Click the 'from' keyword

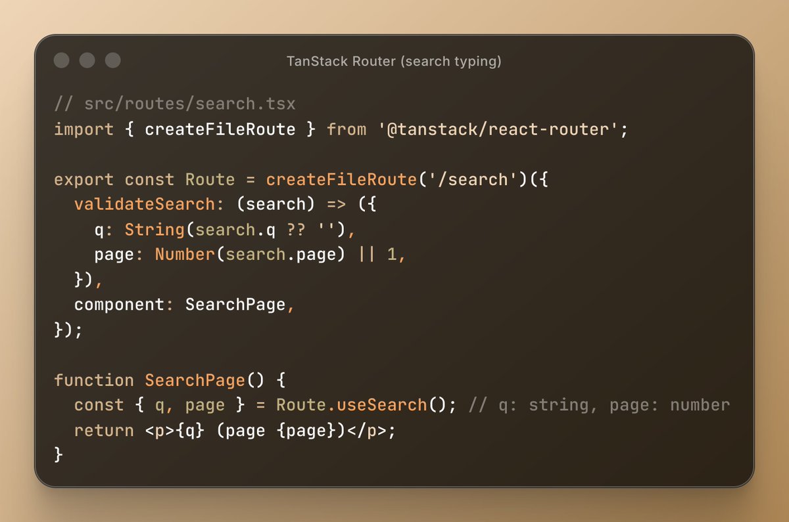pos(347,129)
